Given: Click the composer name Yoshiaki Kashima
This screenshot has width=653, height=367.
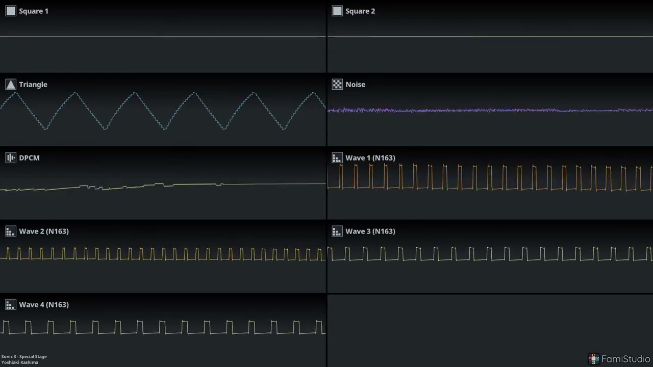Looking at the screenshot, I should pos(20,362).
